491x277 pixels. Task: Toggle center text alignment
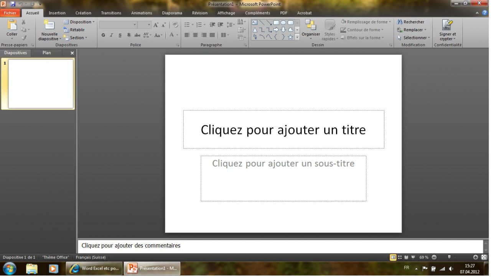point(195,35)
